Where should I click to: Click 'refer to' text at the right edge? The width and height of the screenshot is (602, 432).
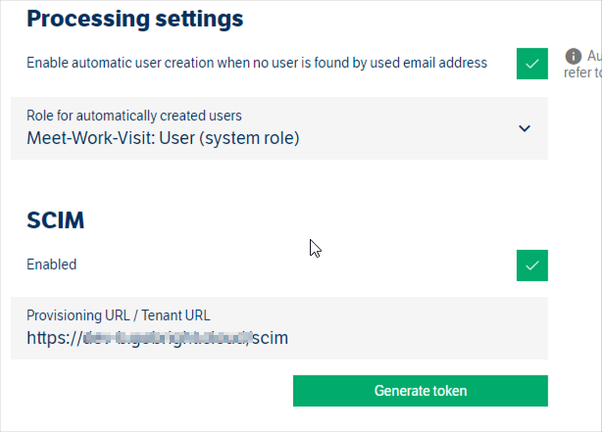582,72
